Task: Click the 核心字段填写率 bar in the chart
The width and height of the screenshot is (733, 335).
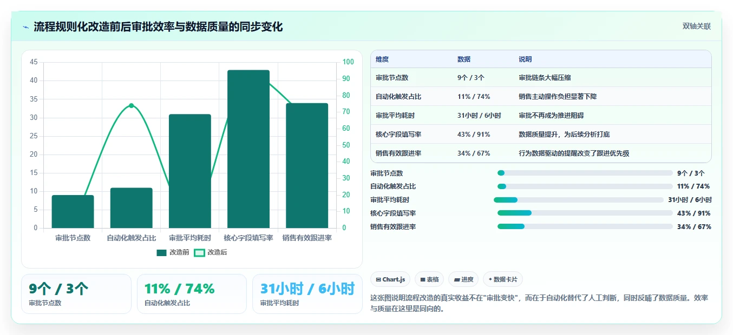Action: point(248,149)
